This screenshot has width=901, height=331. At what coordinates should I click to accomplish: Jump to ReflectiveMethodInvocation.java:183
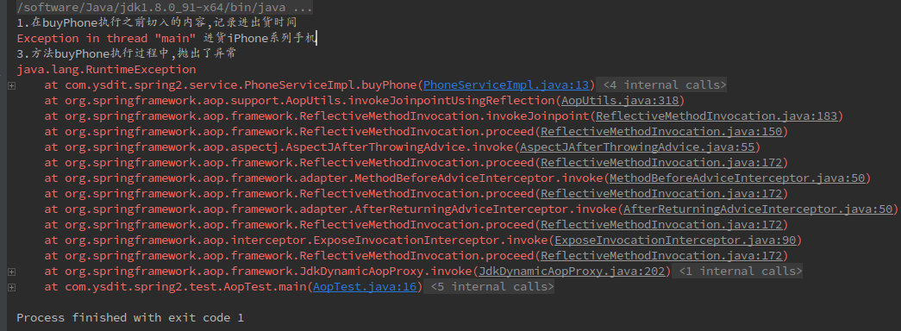click(716, 116)
